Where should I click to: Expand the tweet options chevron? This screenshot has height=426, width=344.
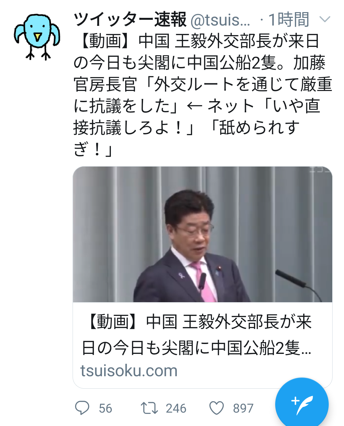pos(325,19)
